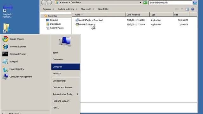Image resolution: width=203 pixels, height=114 pixels.
Task: Open Network from Start menu
Action: coord(57,73)
